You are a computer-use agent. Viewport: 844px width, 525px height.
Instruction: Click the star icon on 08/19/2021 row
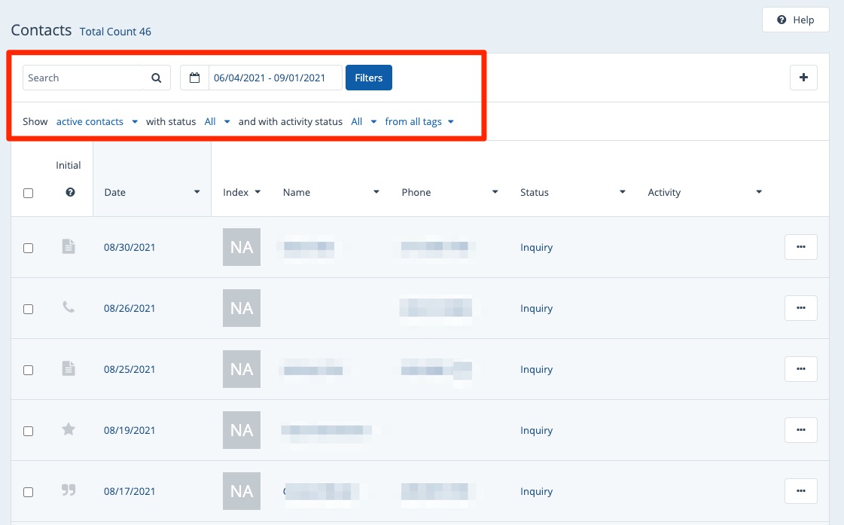click(x=69, y=429)
